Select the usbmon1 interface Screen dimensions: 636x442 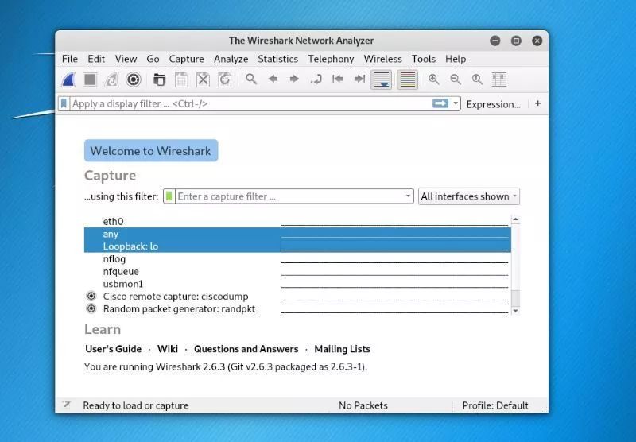click(x=297, y=284)
